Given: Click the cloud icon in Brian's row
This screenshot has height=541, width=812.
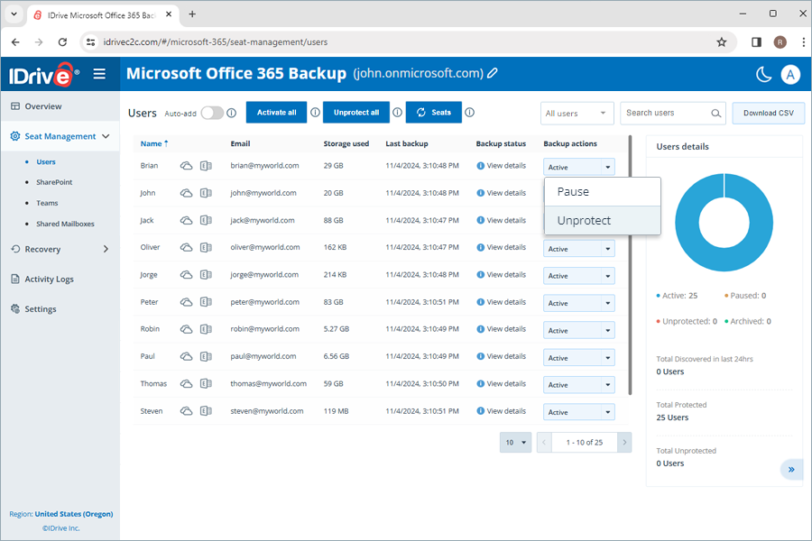Looking at the screenshot, I should click(187, 166).
